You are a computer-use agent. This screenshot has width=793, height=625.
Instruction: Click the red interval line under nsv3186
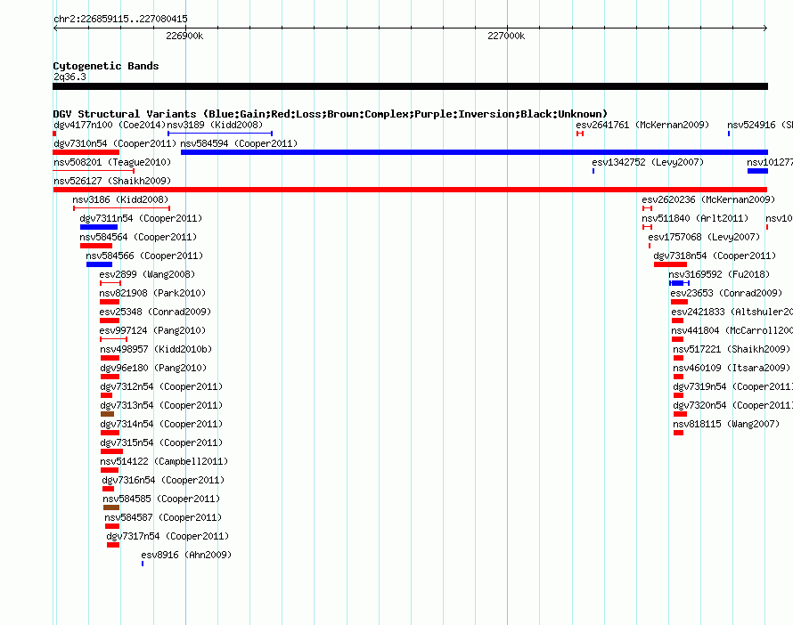(x=121, y=208)
